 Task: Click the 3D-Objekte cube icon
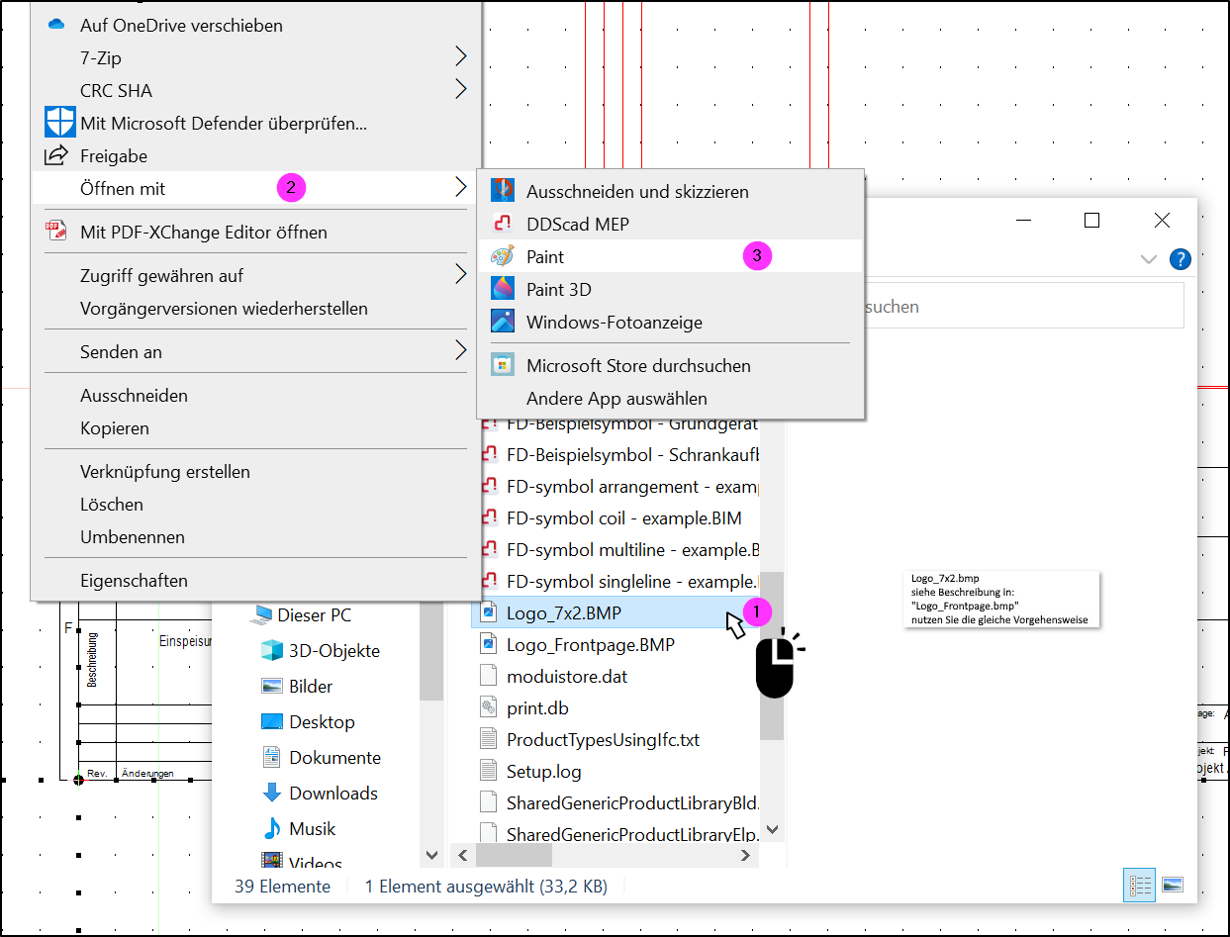(271, 650)
